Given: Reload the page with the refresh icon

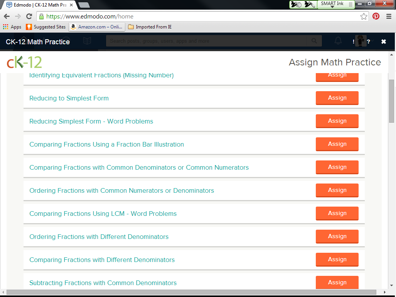Looking at the screenshot, I should coord(29,17).
